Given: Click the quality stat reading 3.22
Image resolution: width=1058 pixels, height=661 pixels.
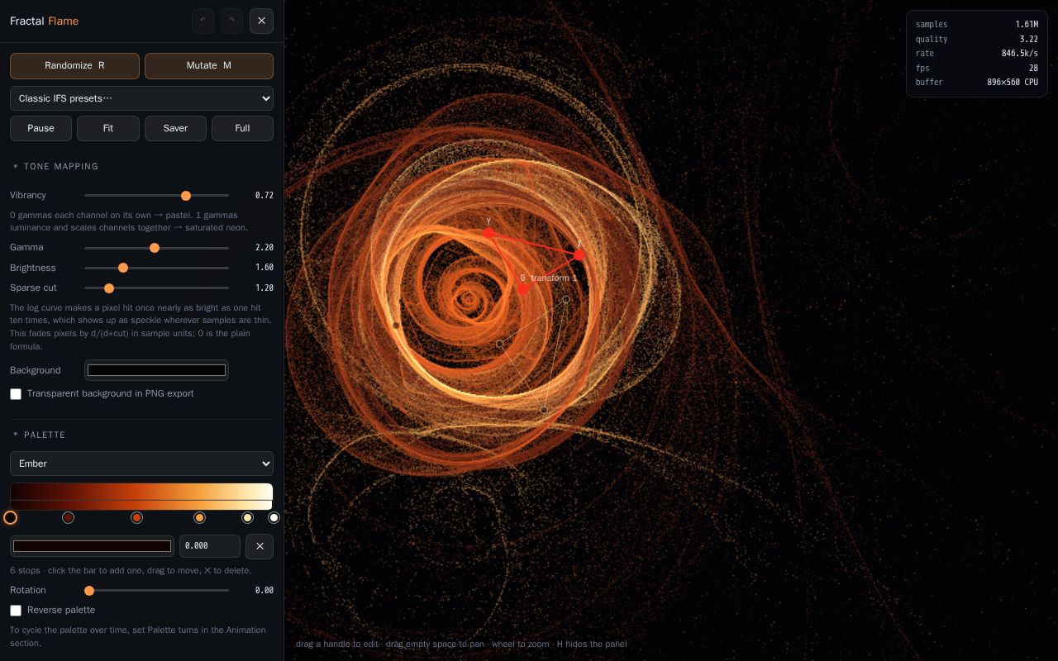Looking at the screenshot, I should [1028, 39].
